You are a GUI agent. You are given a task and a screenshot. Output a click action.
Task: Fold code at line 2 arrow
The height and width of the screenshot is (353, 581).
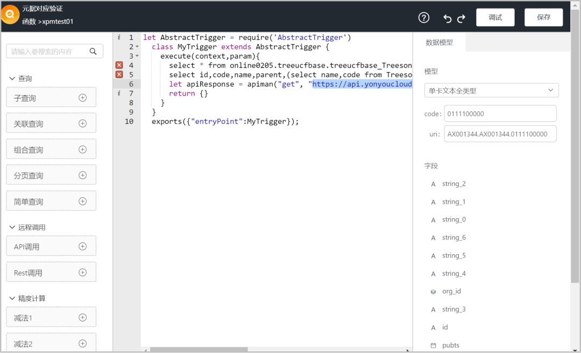(137, 47)
